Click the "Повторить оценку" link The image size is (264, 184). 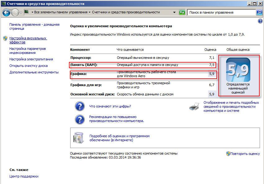pos(245,154)
